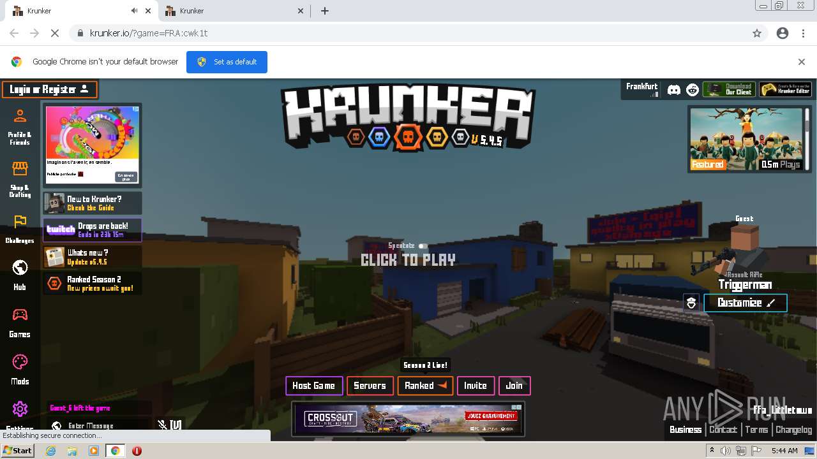Viewport: 817px width, 459px height.
Task: Open Whats new update v5.4.5
Action: click(93, 257)
